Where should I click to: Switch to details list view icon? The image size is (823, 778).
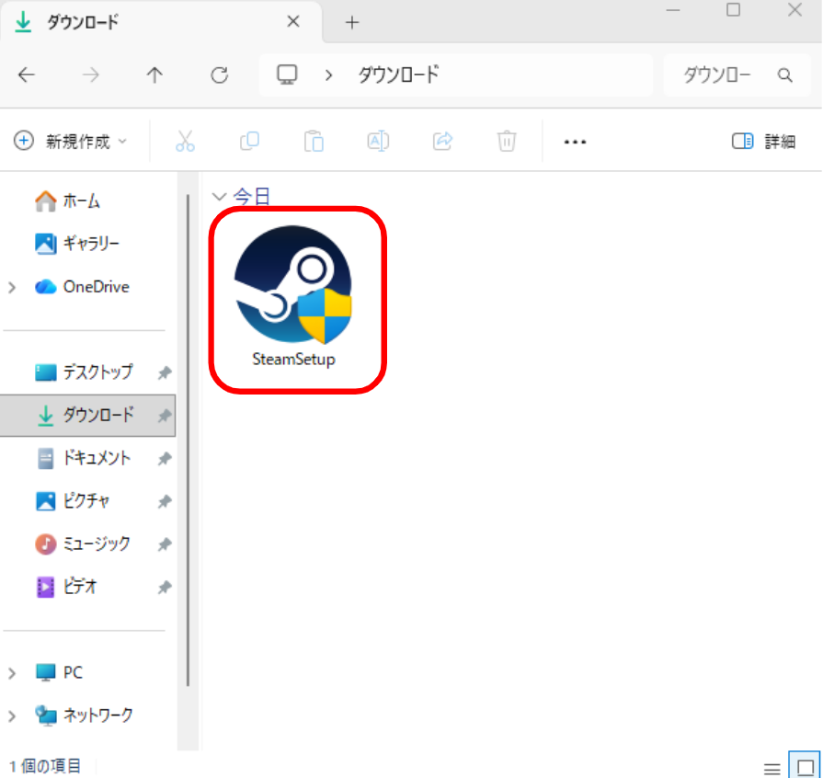tap(772, 769)
